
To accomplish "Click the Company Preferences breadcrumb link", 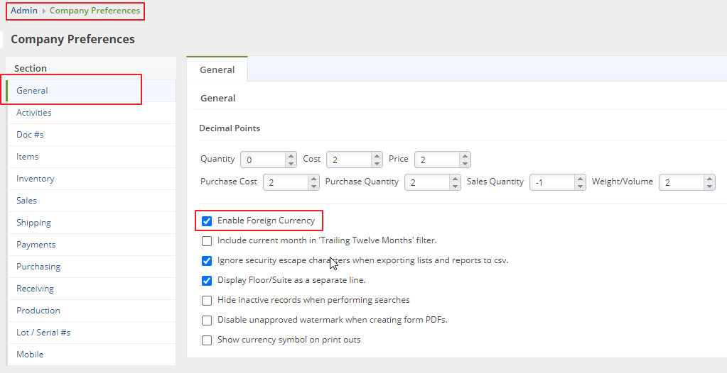I will (95, 11).
